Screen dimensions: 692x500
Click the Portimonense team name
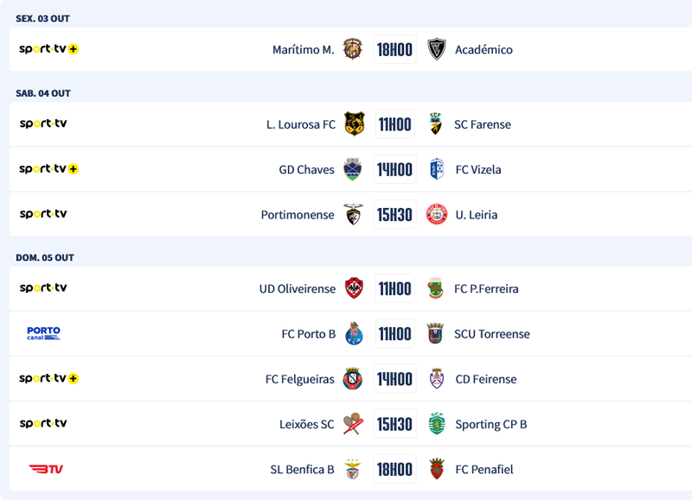[x=298, y=215]
